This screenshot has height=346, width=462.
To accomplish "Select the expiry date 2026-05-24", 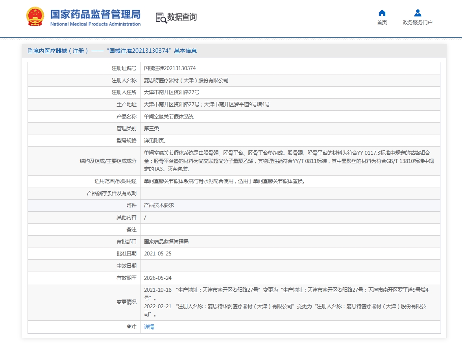I will click(x=158, y=278).
